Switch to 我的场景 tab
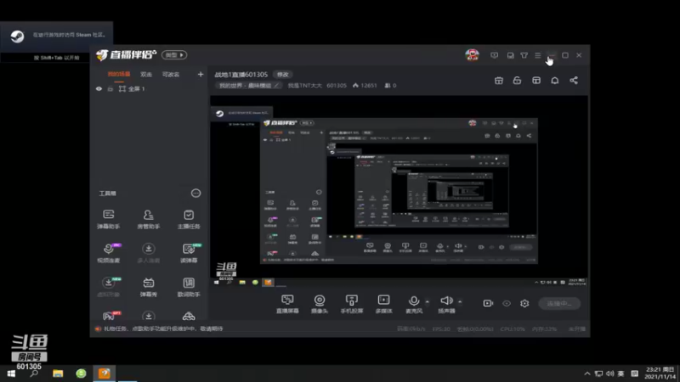 [119, 74]
